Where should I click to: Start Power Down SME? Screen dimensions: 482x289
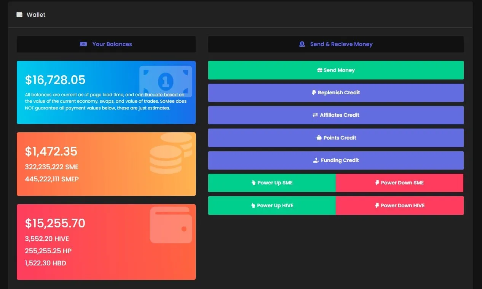(x=400, y=183)
